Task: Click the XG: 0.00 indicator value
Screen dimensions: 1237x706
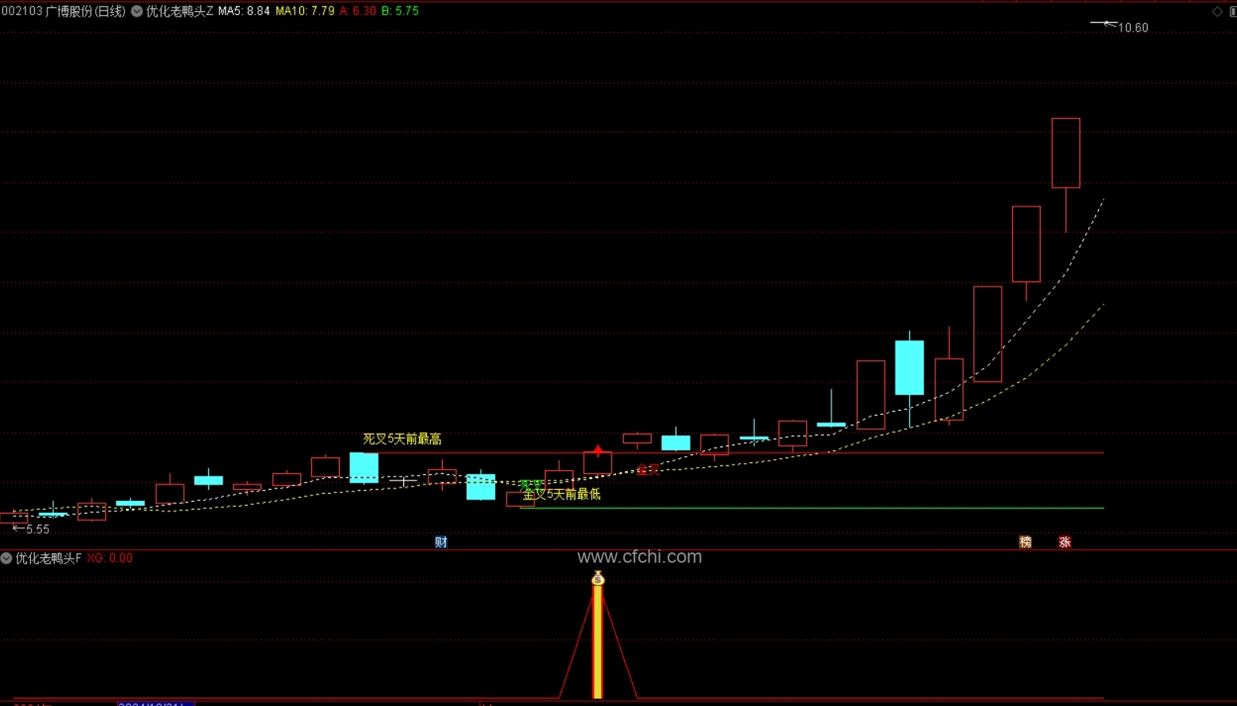Action: tap(110, 558)
